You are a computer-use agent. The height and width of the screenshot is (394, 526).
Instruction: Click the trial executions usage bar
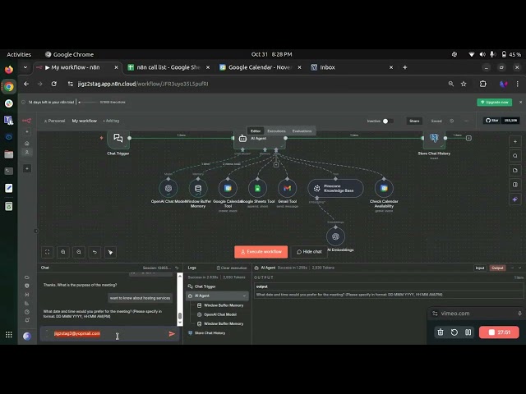(88, 102)
